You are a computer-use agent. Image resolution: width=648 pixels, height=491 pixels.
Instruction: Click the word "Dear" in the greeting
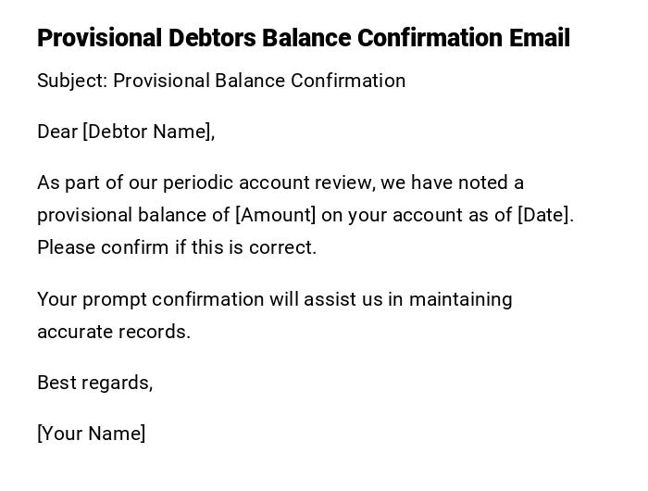pyautogui.click(x=57, y=132)
